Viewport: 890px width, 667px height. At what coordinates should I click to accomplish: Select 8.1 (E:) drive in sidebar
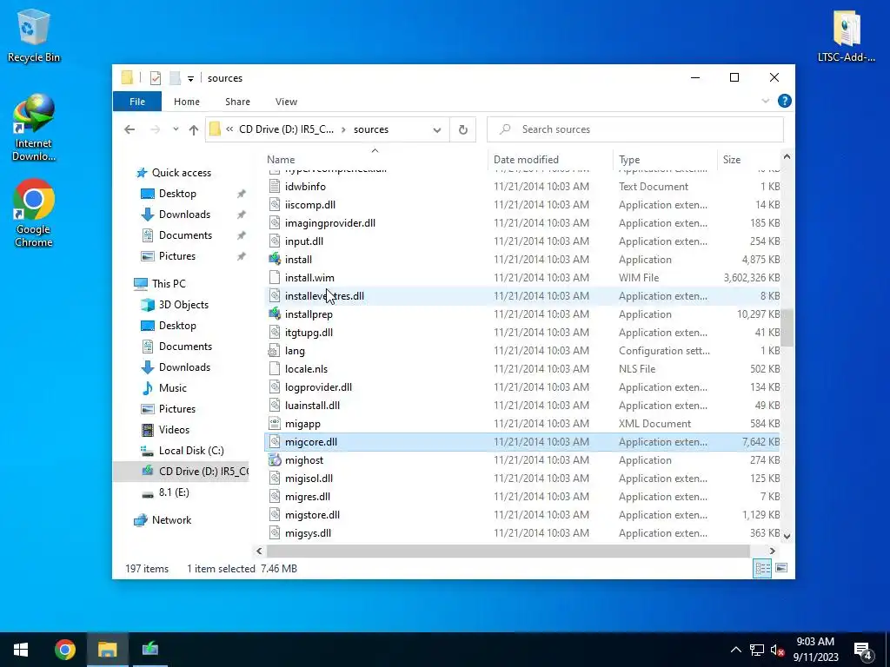(x=174, y=492)
